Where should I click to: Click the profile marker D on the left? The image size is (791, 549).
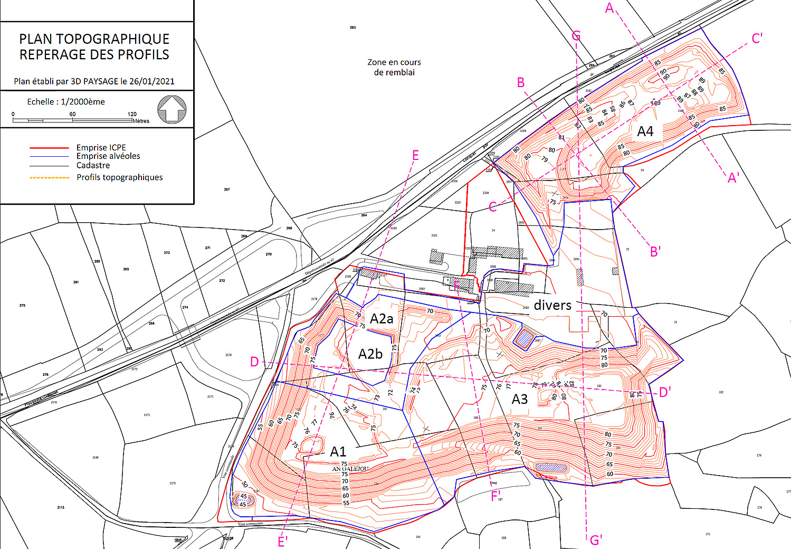coord(254,362)
